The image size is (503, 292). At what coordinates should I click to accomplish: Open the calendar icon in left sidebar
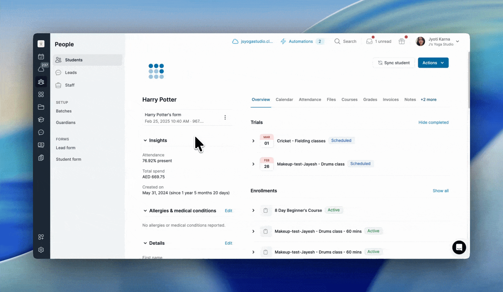pyautogui.click(x=41, y=57)
